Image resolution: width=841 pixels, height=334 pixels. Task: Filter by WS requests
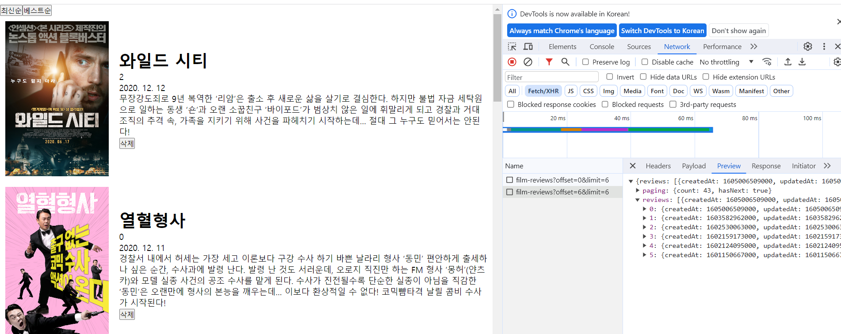(698, 91)
